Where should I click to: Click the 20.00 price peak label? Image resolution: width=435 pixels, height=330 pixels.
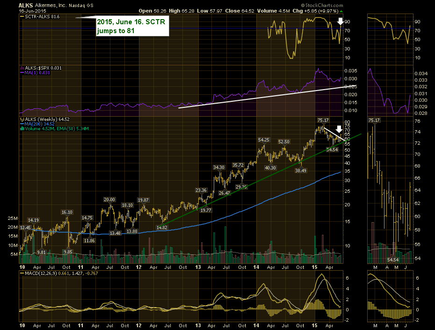point(109,200)
